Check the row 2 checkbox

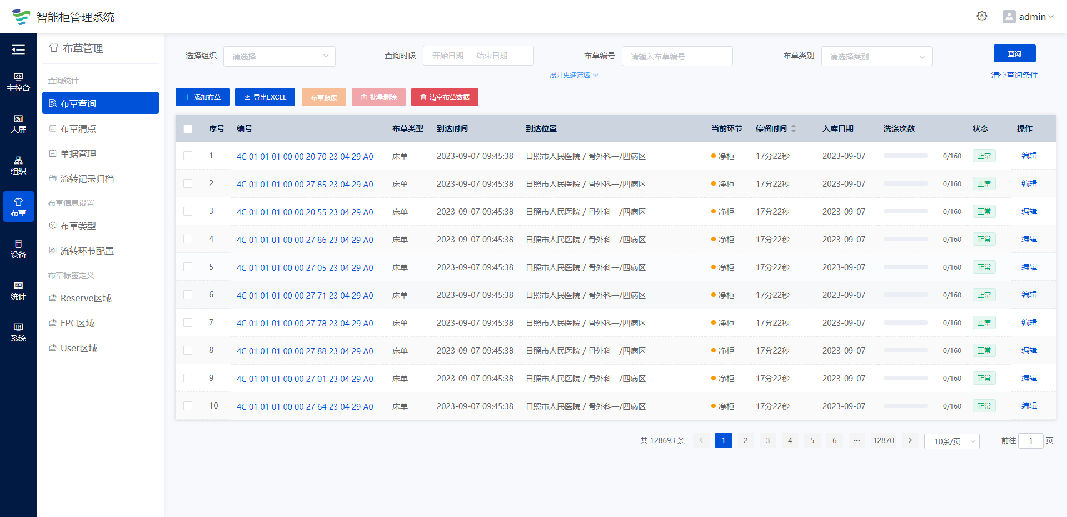click(x=188, y=183)
